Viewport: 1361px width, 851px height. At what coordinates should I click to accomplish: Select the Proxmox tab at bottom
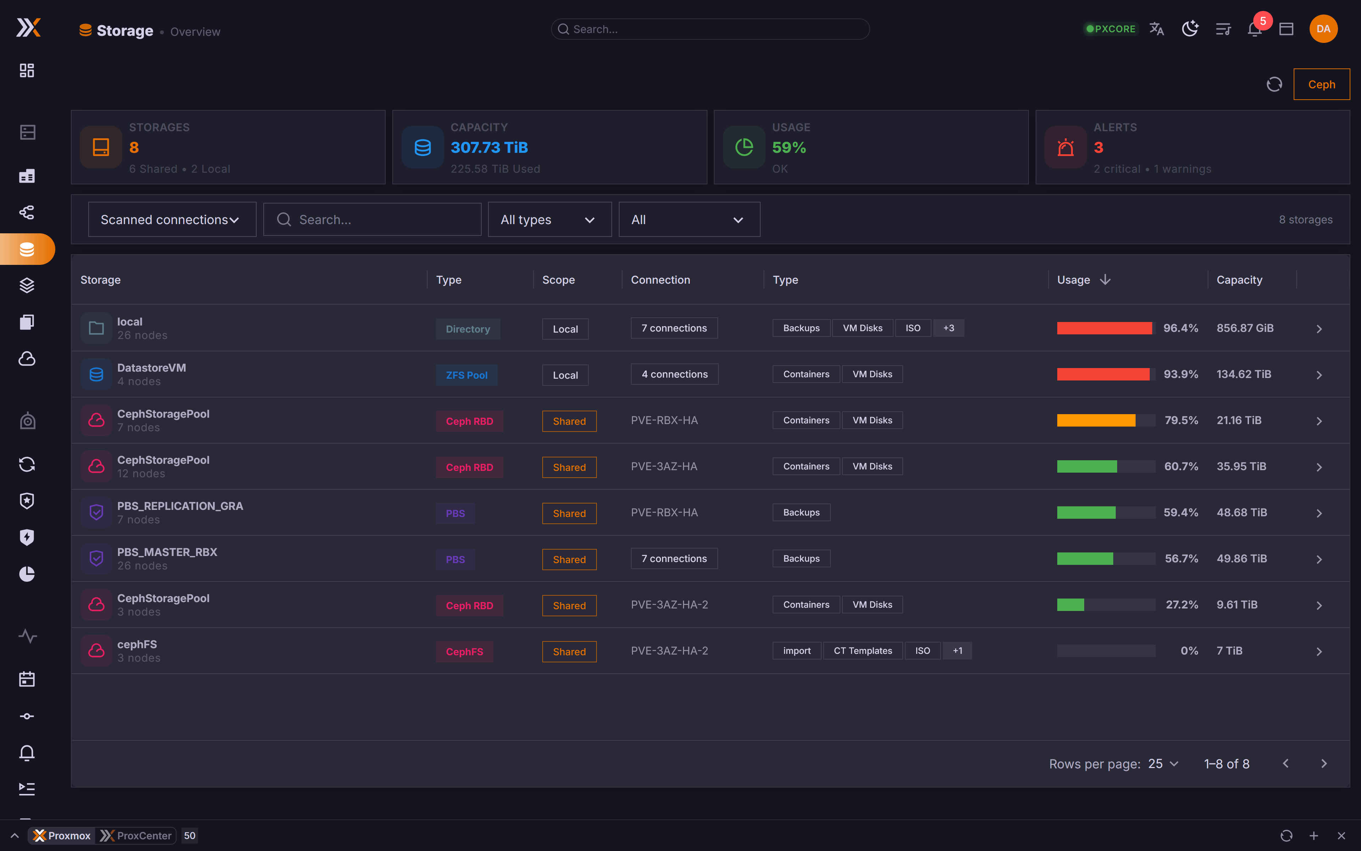[x=62, y=836]
